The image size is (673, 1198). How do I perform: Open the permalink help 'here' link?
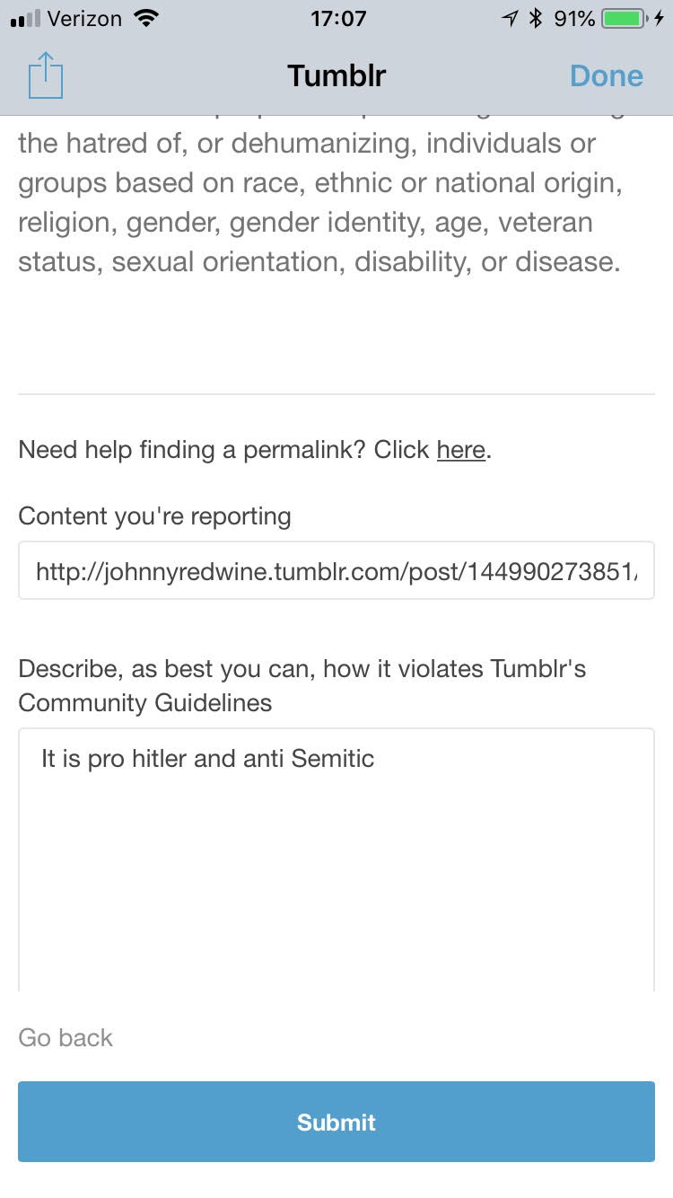(x=460, y=450)
